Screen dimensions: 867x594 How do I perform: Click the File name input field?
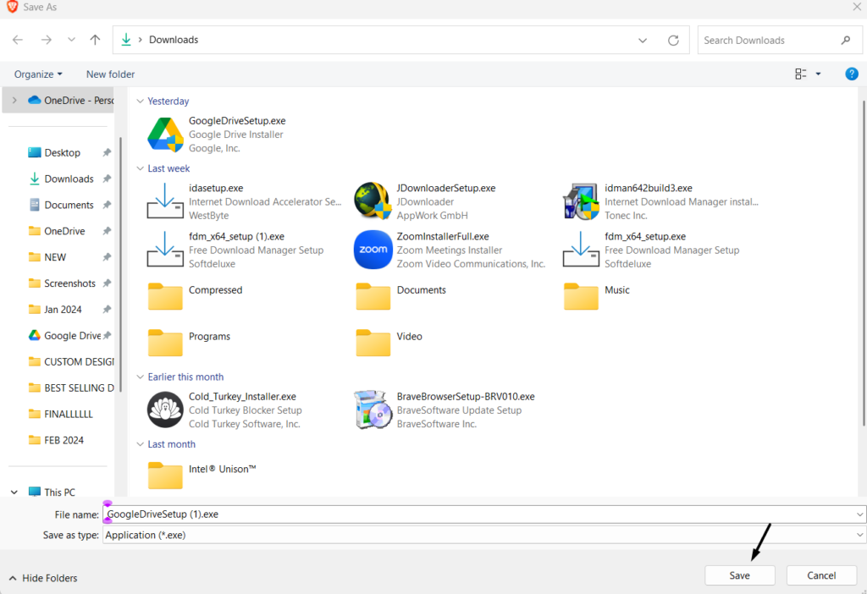tap(474, 514)
